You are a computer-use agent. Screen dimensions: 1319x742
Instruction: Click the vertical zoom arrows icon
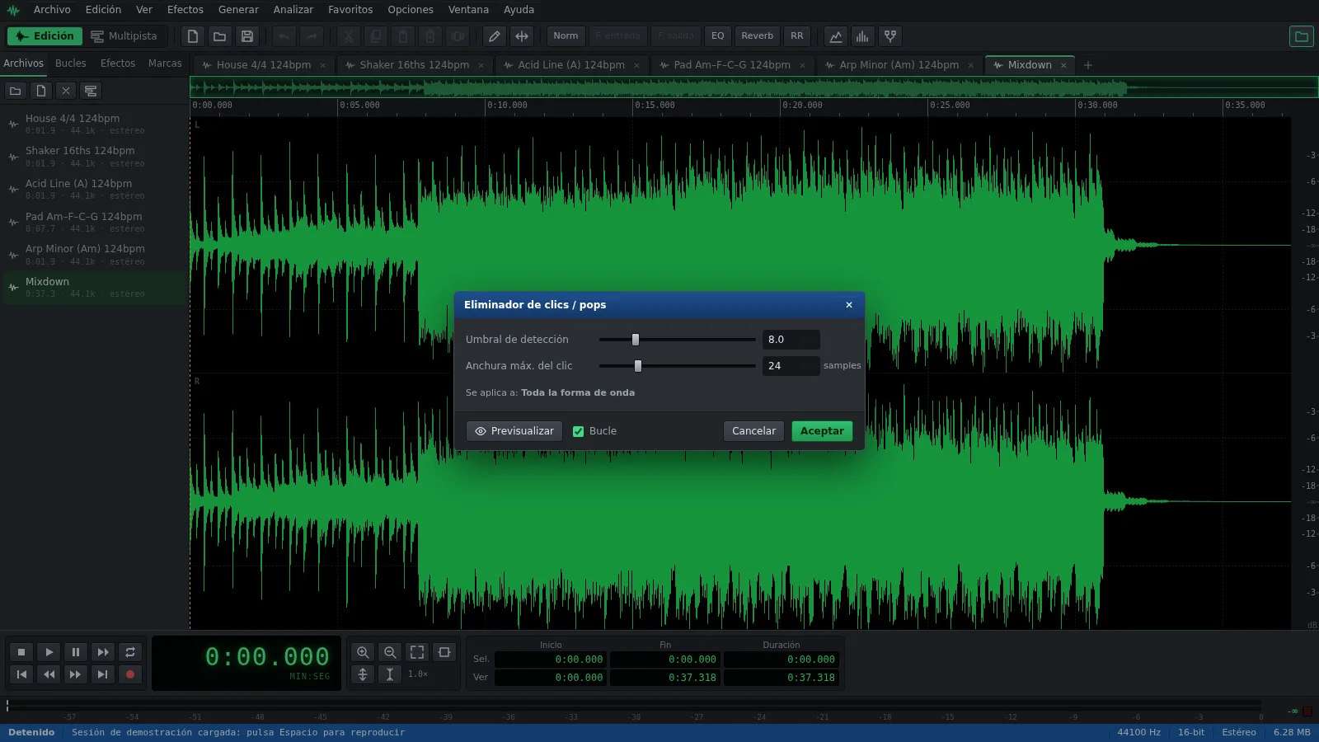coord(363,674)
